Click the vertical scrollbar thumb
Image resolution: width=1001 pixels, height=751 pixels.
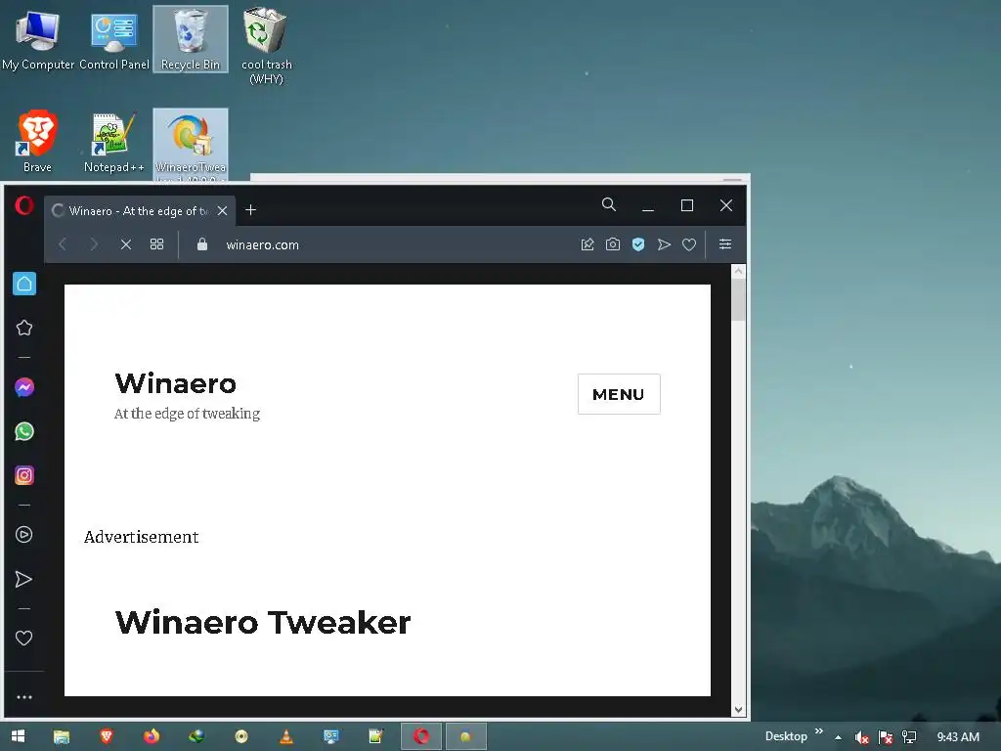739,299
